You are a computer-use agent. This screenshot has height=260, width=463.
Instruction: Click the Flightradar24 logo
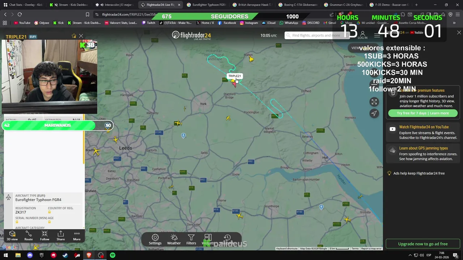point(191,35)
